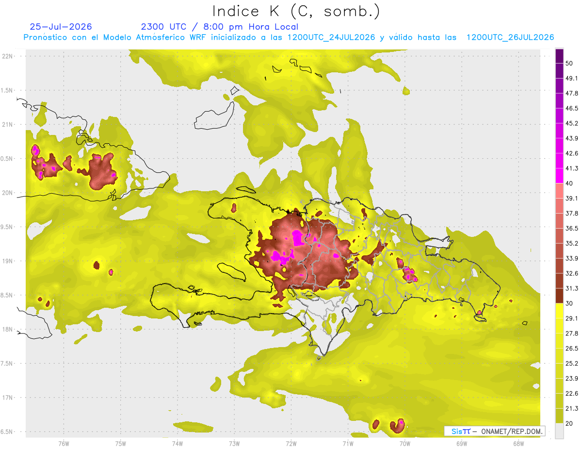Click the "22N" latitude label

(8, 56)
